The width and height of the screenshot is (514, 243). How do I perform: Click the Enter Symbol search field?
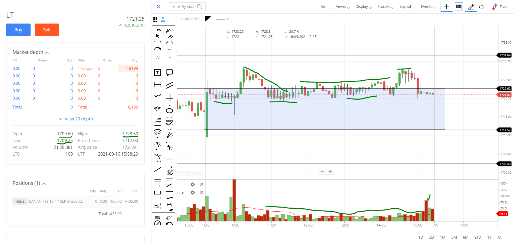tap(187, 6)
